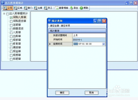Image resolution: width=138 pixels, height=100 pixels.
Task: Click the 统计查询 dialog title icon
Action: [49, 21]
